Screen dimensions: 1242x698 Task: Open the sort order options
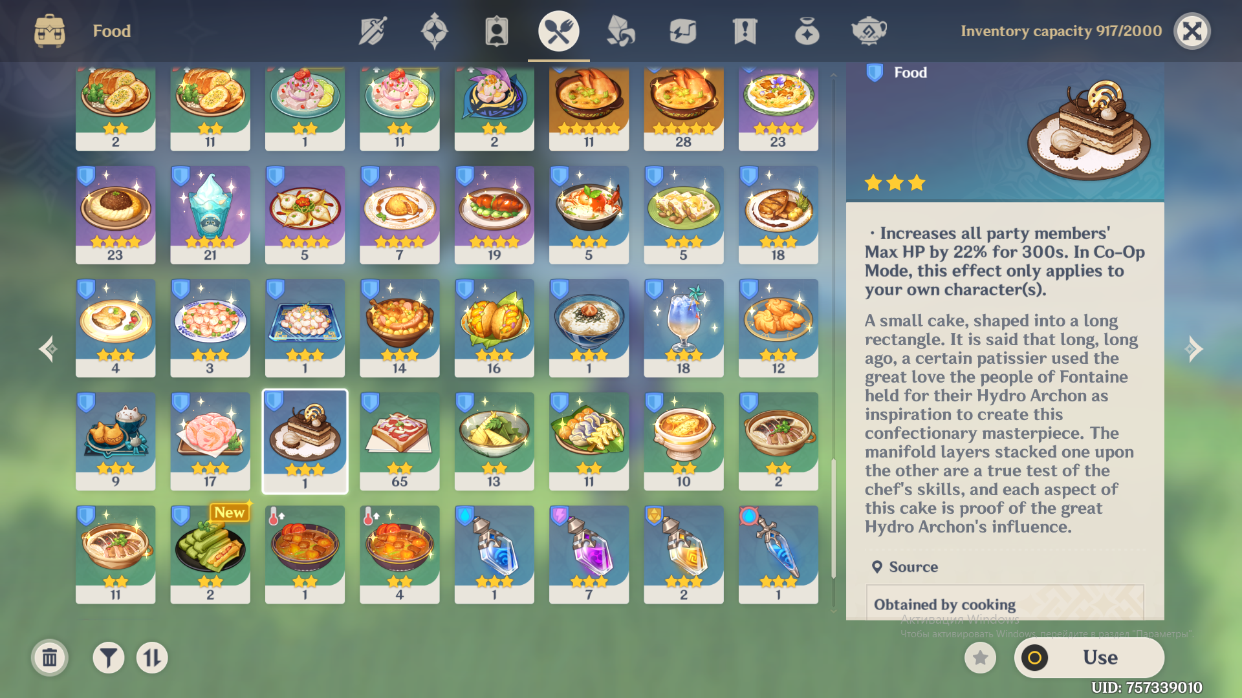[152, 658]
